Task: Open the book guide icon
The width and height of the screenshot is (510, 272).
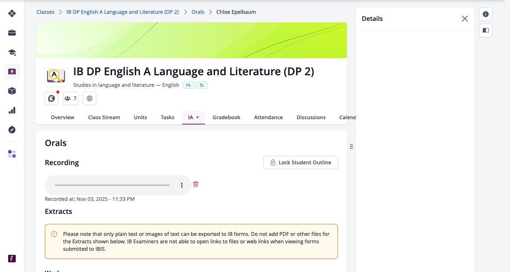Action: [x=486, y=31]
